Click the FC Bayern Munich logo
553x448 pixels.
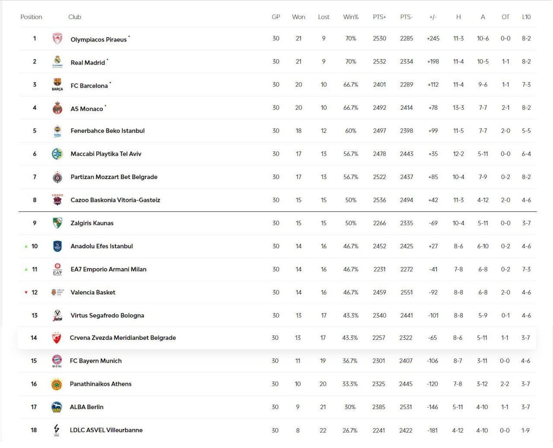[x=57, y=361]
